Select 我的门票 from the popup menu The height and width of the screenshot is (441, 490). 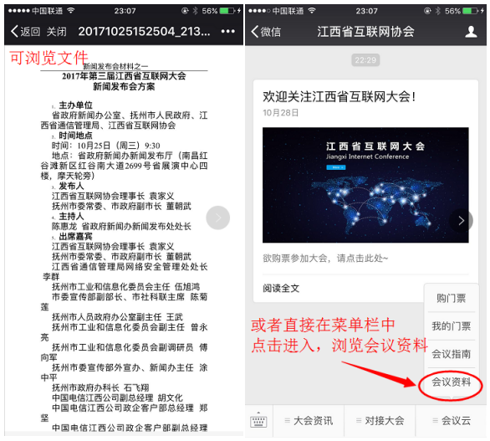click(451, 326)
